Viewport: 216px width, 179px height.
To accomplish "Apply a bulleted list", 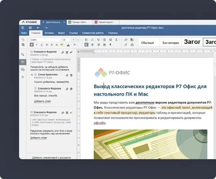I will click(x=86, y=40).
